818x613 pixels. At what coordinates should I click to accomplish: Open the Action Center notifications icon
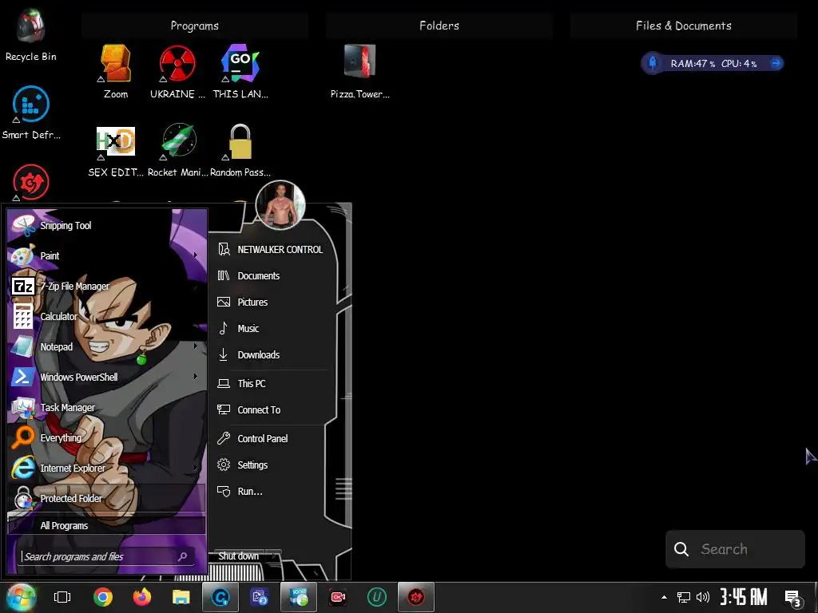tap(792, 598)
